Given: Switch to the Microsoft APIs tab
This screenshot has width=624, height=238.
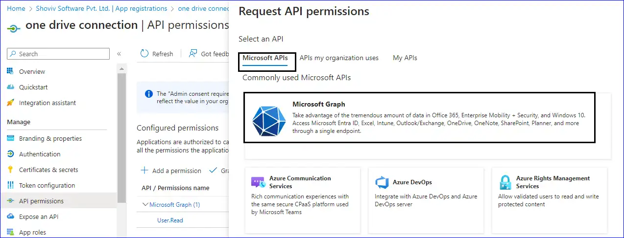Looking at the screenshot, I should pos(265,58).
